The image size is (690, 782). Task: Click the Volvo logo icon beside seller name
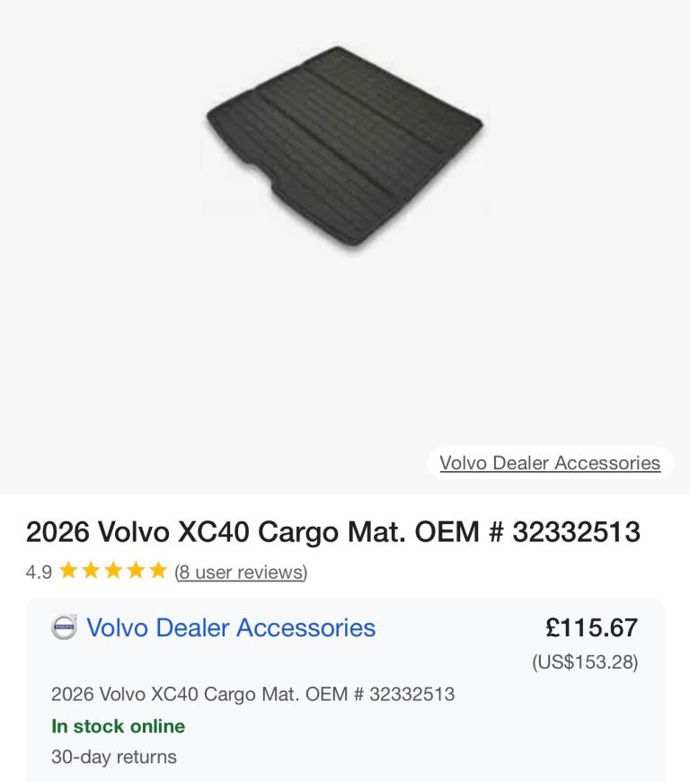tap(65, 626)
